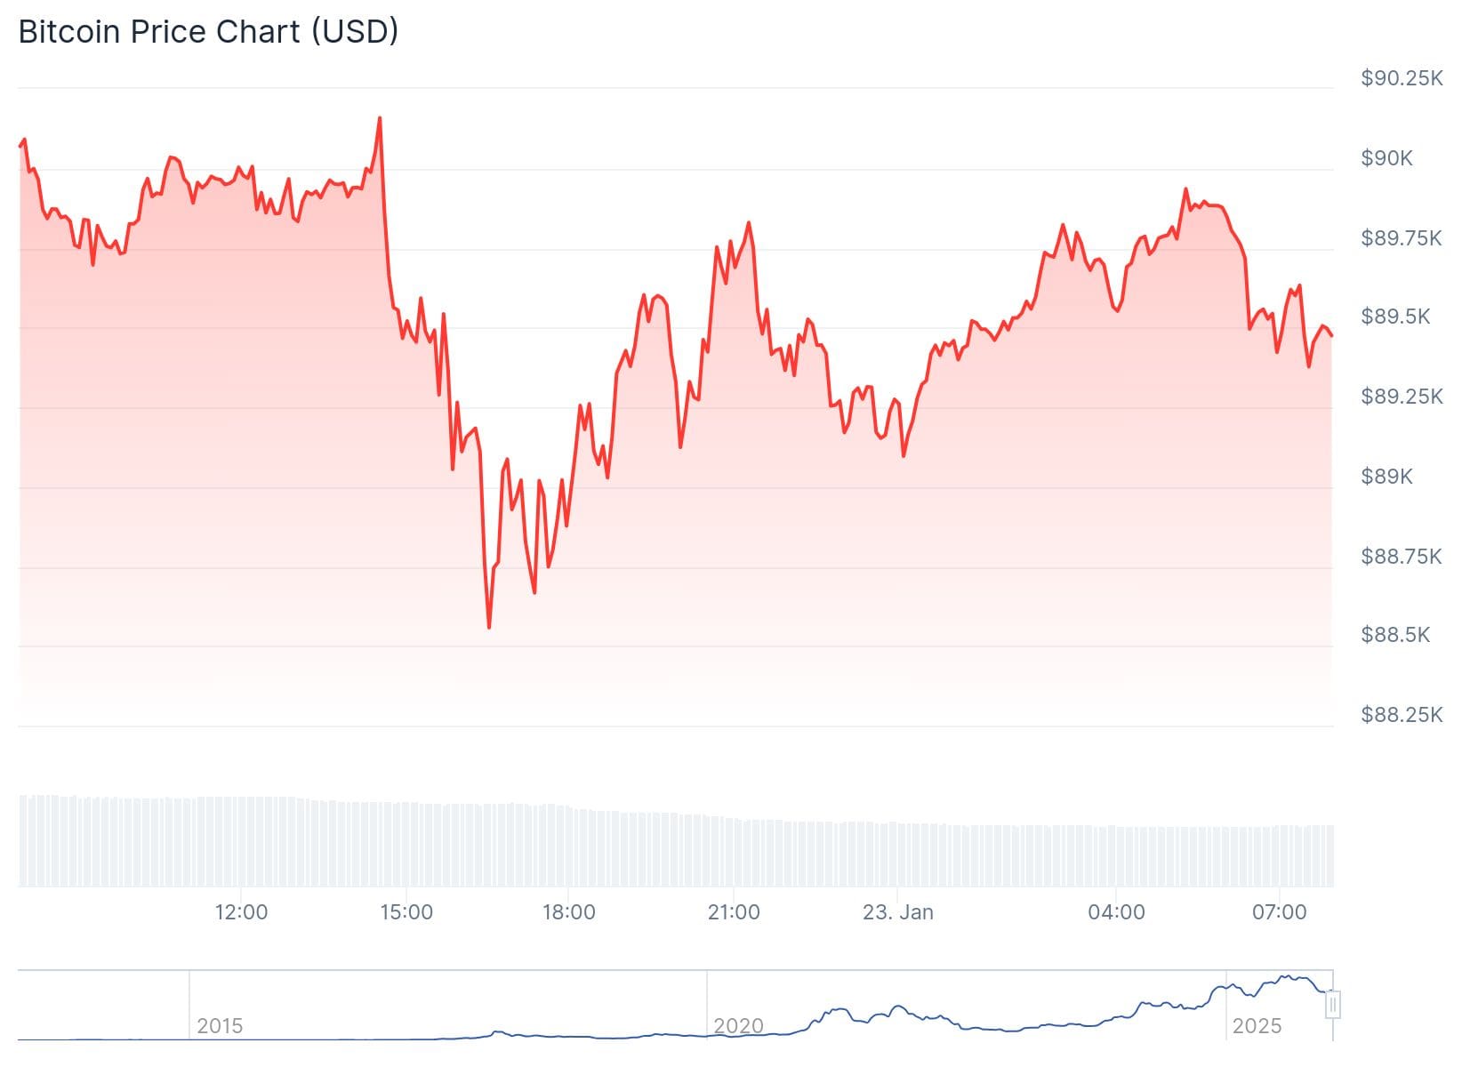Click the 07:00 time axis label
Viewport: 1462px width, 1067px height.
coord(1279,912)
